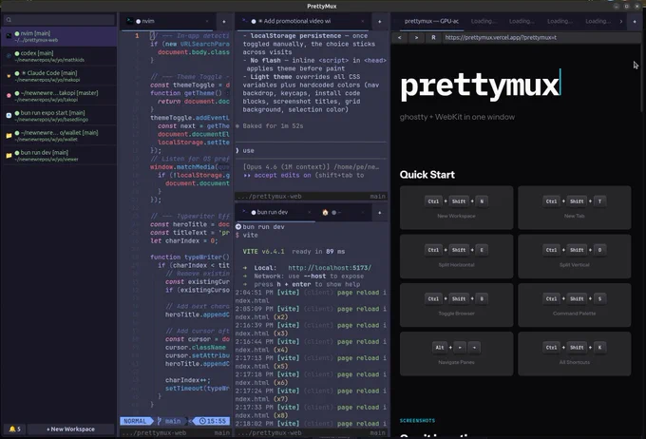Select the first Loading... browser tab

pyautogui.click(x=484, y=21)
